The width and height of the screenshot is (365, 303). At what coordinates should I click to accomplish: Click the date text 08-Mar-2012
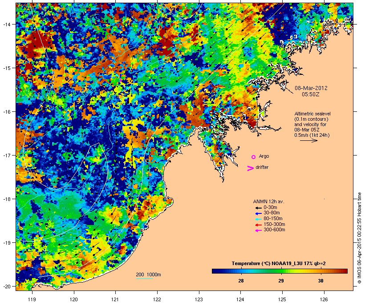(x=311, y=88)
